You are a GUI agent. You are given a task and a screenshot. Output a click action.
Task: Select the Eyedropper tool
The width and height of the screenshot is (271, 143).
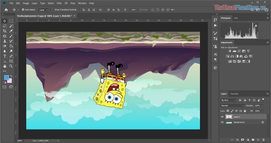tap(11, 31)
